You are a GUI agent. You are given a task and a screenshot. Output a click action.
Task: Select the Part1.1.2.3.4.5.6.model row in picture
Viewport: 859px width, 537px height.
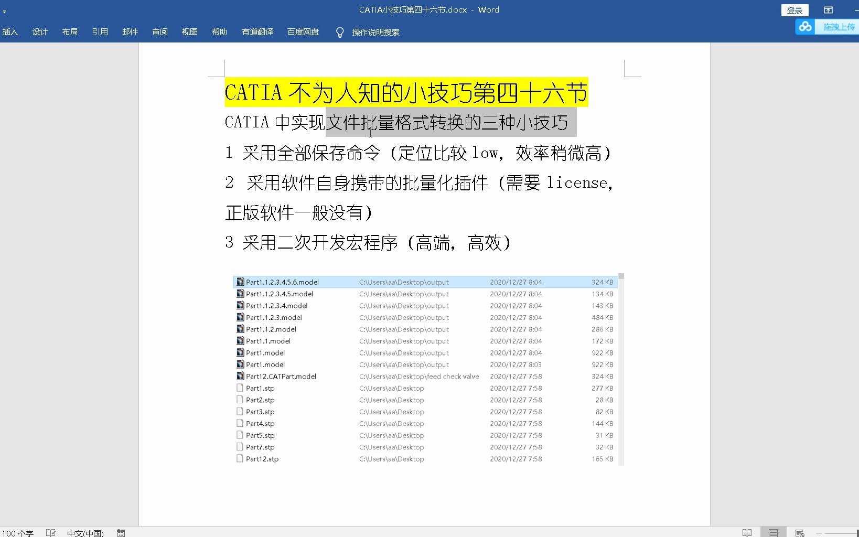click(425, 282)
